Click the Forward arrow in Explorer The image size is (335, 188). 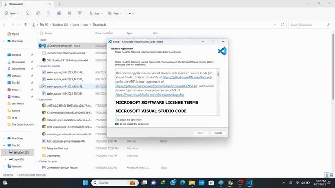[x=13, y=25]
